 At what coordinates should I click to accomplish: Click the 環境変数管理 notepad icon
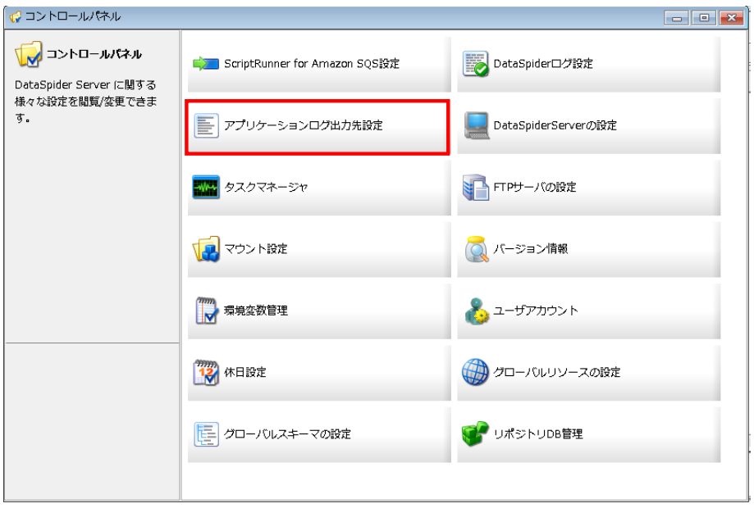coord(206,311)
